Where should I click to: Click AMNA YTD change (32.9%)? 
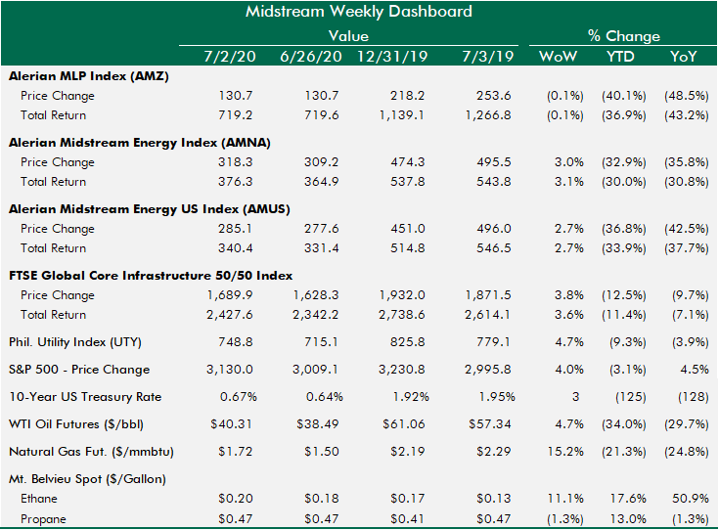pos(624,162)
